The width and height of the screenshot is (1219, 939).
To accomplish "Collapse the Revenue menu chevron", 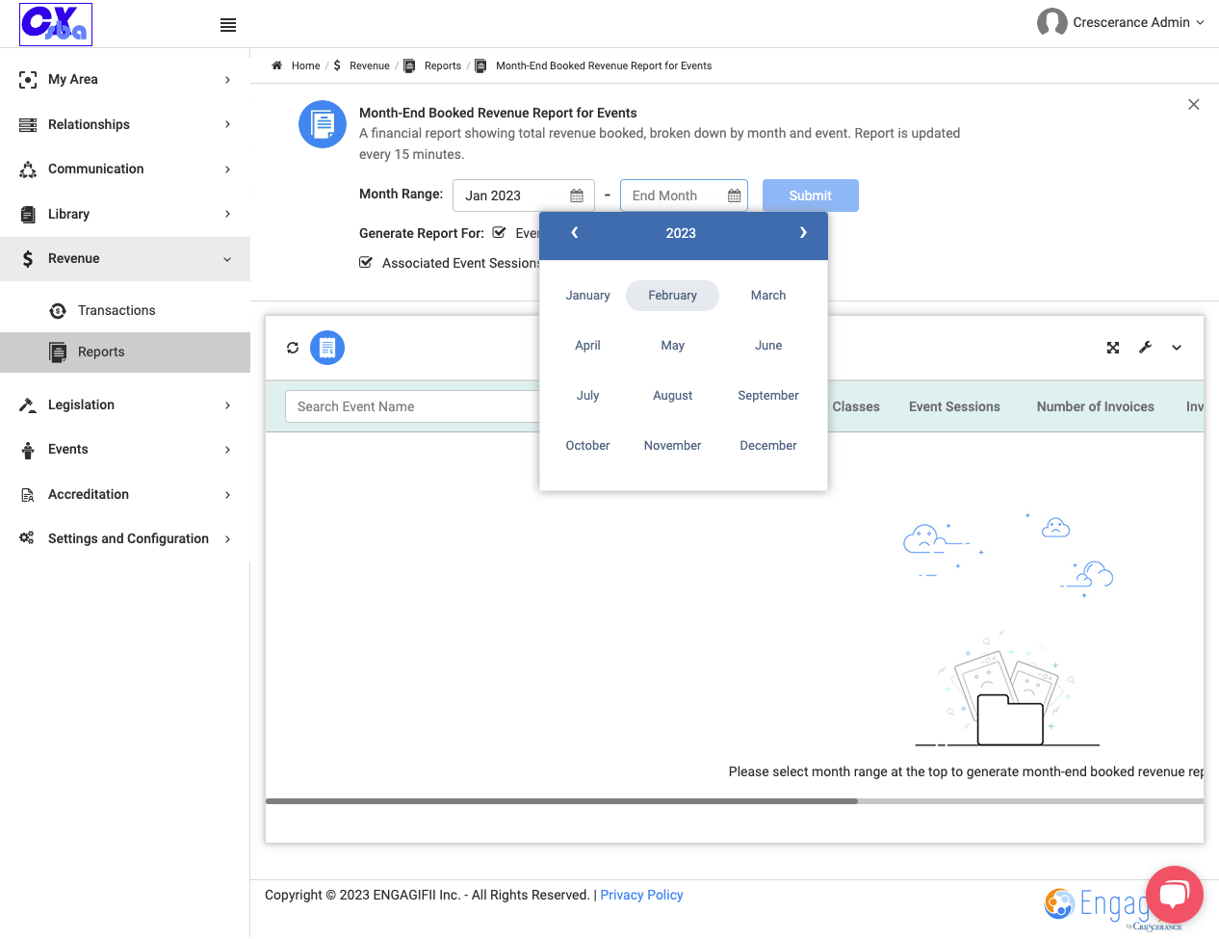I will (227, 259).
